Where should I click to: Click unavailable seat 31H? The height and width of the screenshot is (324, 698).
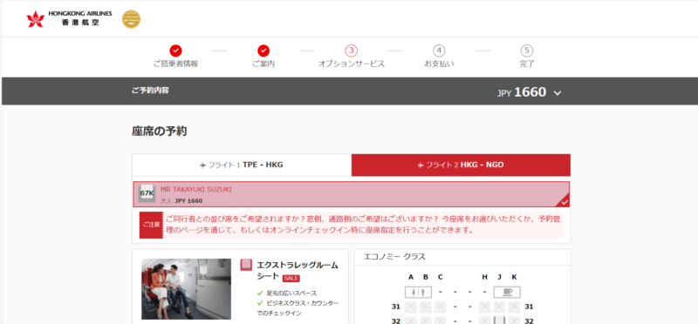[484, 307]
